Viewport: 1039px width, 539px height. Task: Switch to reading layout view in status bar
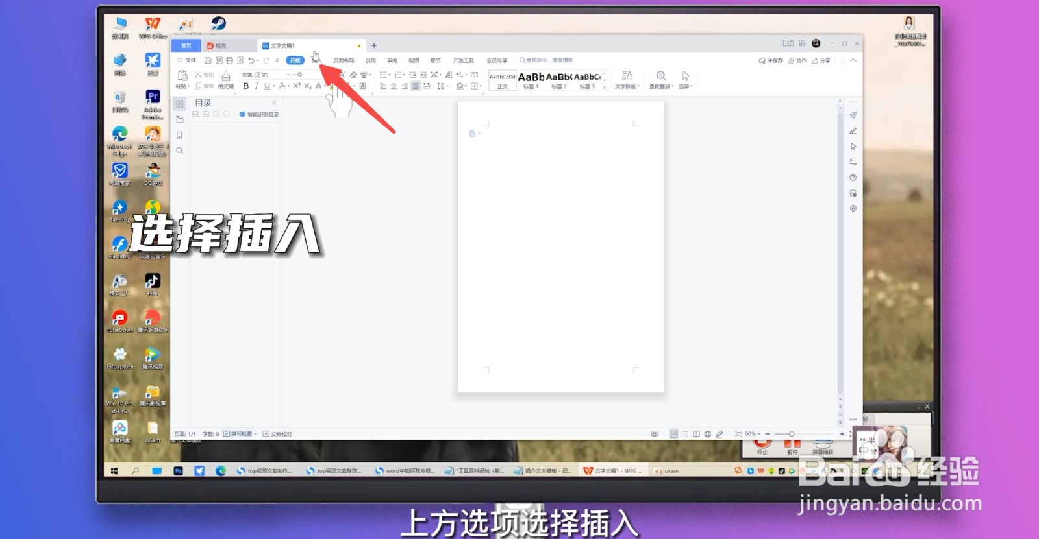point(696,434)
